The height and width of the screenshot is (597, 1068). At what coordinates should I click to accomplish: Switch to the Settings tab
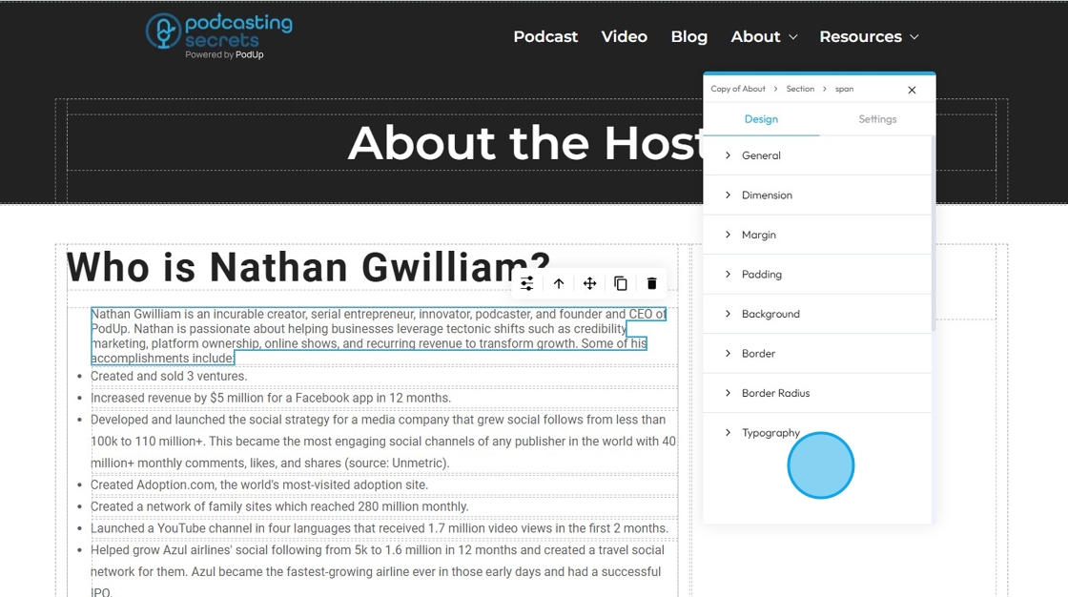pos(877,119)
